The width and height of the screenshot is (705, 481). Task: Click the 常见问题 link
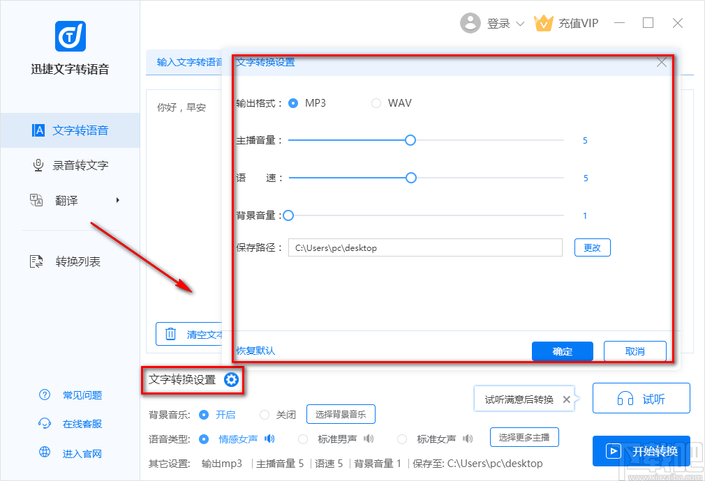[82, 395]
